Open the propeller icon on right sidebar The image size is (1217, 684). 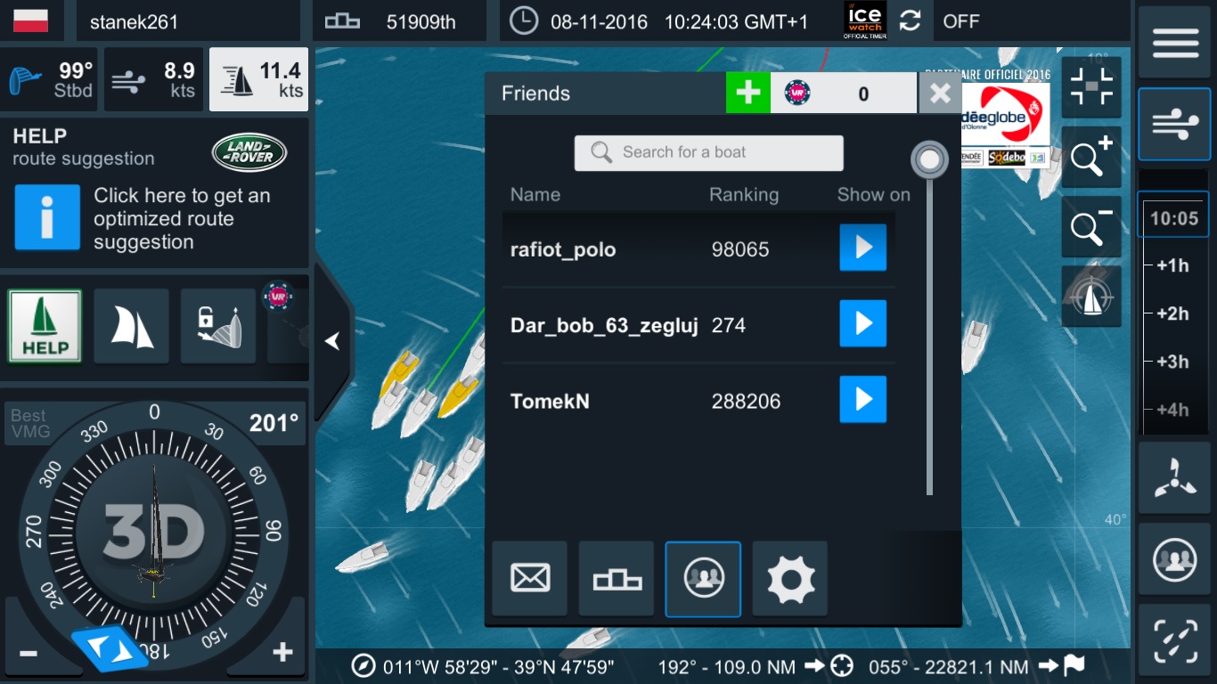tap(1175, 478)
